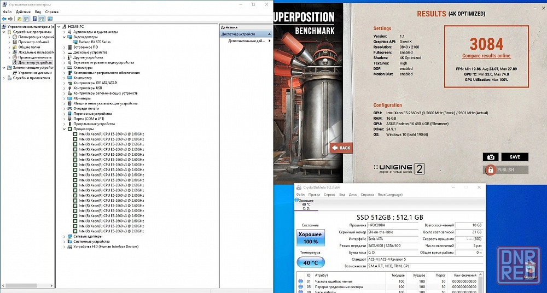Open Диск menu in CrystalDiskInfo
547x293 pixels.
pos(353,195)
